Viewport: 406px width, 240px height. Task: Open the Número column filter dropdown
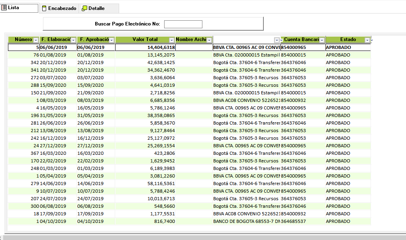coord(36,40)
